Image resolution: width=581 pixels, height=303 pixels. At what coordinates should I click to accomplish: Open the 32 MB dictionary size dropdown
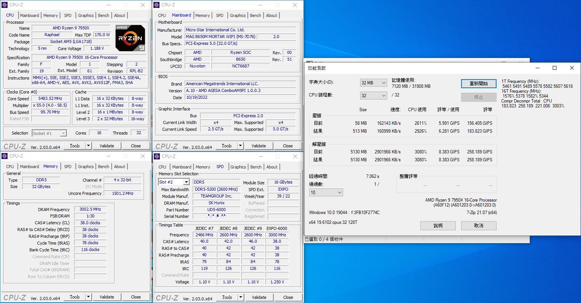click(373, 83)
